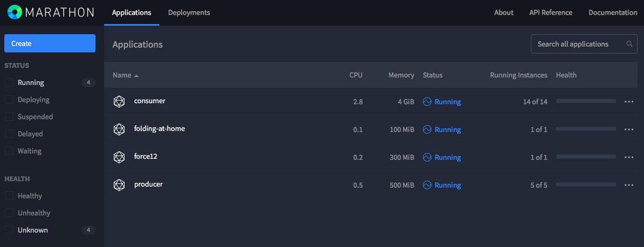Open the force12 row more-actions menu
Image resolution: width=644 pixels, height=247 pixels.
pyautogui.click(x=630, y=157)
